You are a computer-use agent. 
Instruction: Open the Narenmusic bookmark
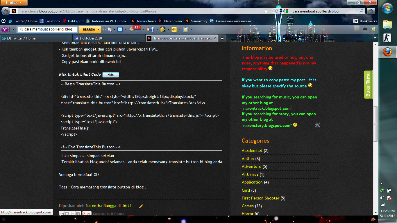(x=171, y=21)
